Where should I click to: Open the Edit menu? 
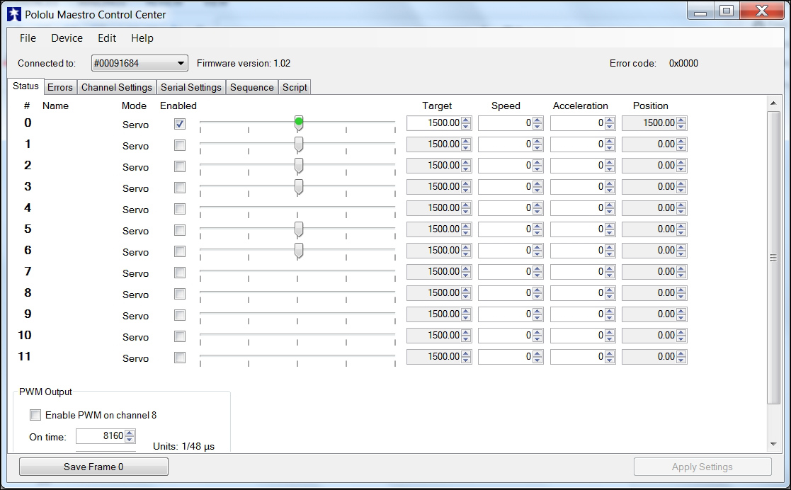click(x=107, y=38)
